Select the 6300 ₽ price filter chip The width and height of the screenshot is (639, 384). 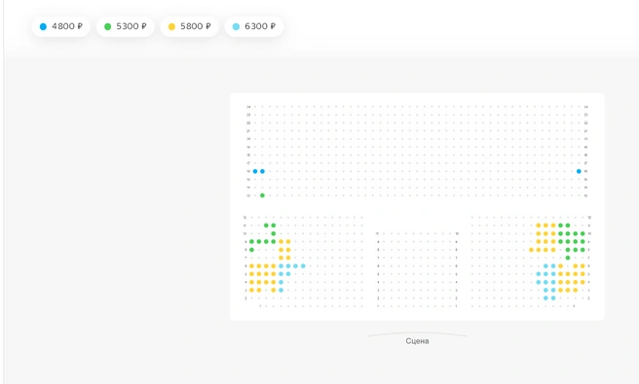click(254, 26)
